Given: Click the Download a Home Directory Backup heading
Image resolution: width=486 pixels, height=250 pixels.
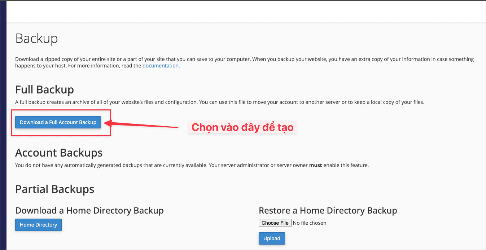Looking at the screenshot, I should 89,210.
